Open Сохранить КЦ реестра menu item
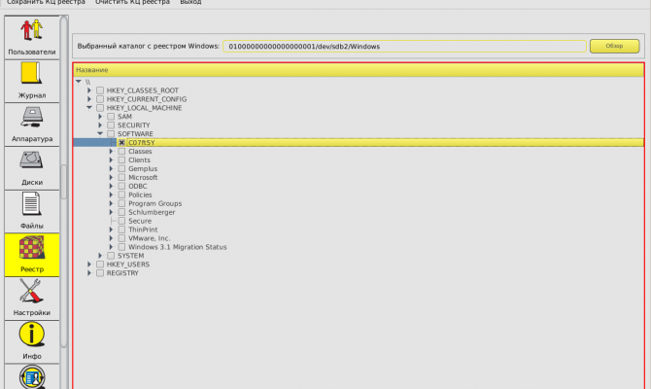Viewport: 651px width, 389px height. click(46, 2)
